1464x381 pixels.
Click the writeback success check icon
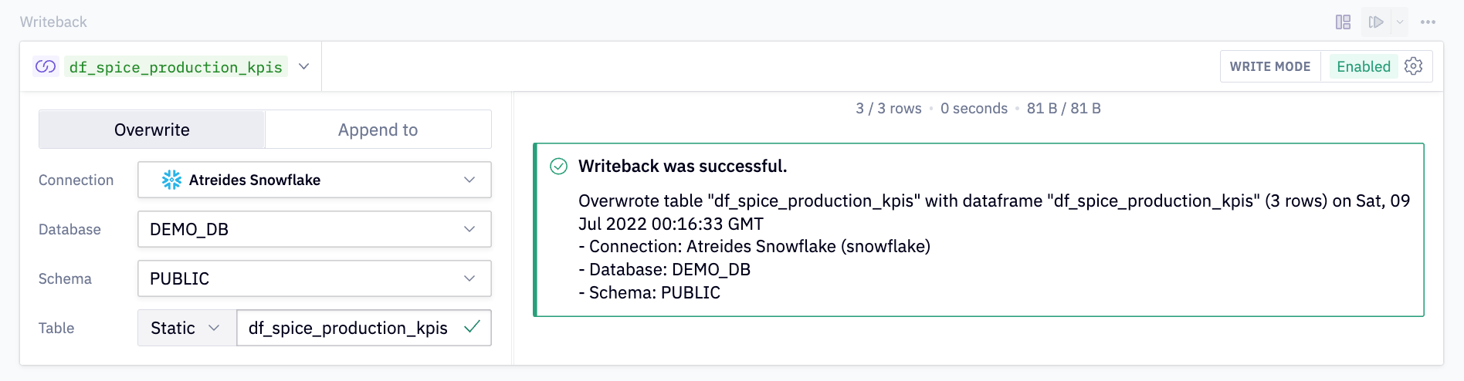pos(558,167)
